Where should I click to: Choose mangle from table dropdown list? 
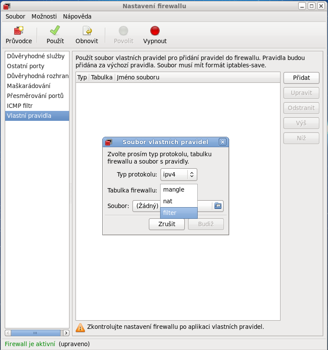pos(179,190)
